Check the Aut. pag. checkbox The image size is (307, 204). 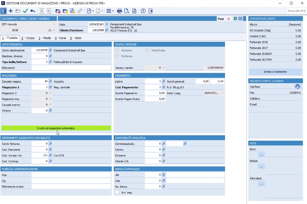tap(117, 192)
